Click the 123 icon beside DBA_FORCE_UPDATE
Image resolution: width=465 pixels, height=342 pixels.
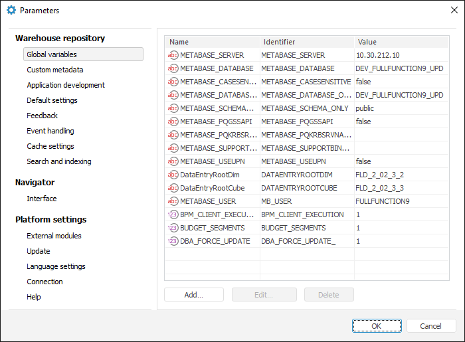173,241
